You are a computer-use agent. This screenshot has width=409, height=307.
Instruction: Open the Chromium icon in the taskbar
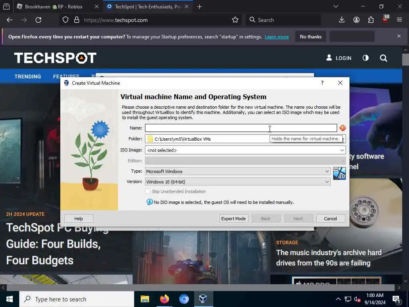[184, 299]
